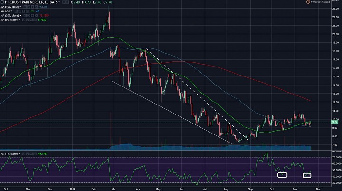Image resolution: width=342 pixels, height=191 pixels.
Task: Click the Market Closed status label
Action: (x=322, y=2)
